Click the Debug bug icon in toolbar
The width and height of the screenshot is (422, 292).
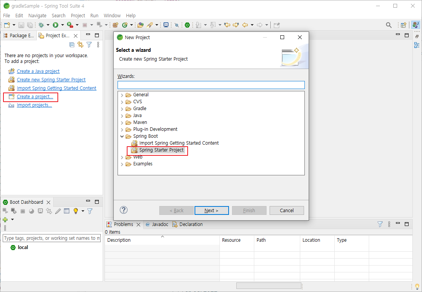pyautogui.click(x=41, y=25)
